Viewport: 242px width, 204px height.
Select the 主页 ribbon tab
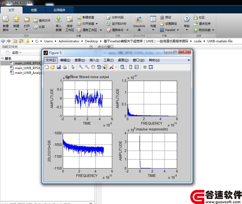(x=11, y=10)
